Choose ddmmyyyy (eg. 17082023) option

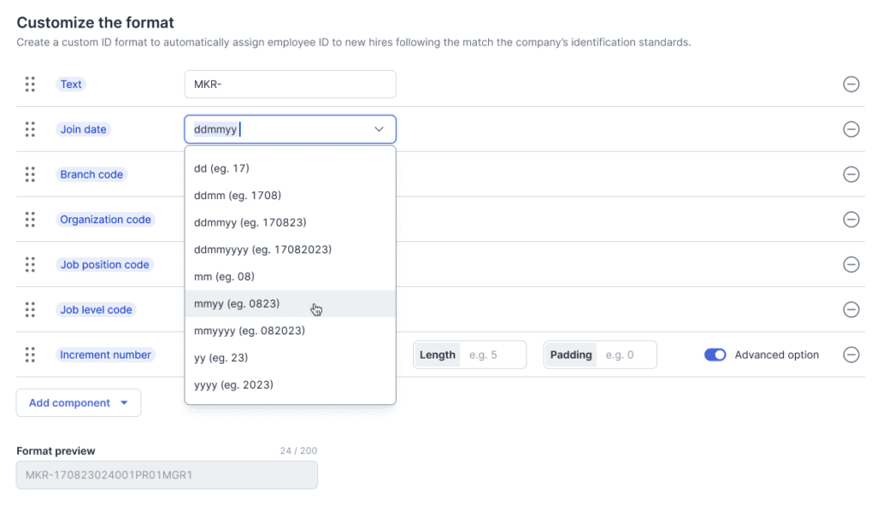click(x=263, y=249)
